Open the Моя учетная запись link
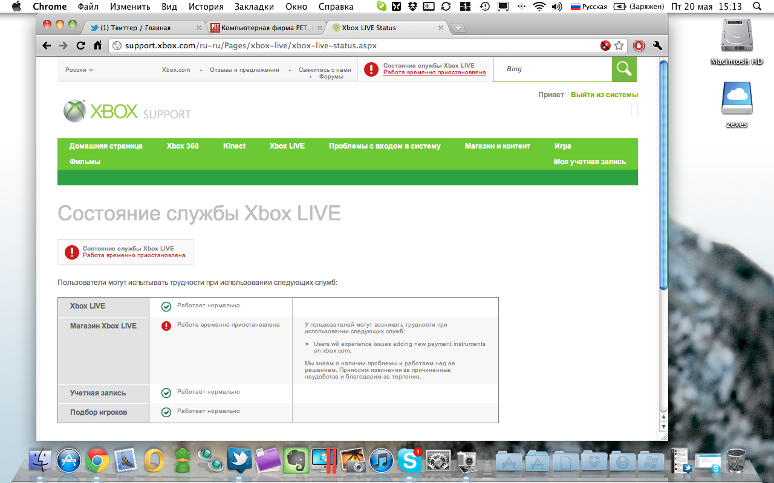Image resolution: width=774 pixels, height=483 pixels. 590,162
